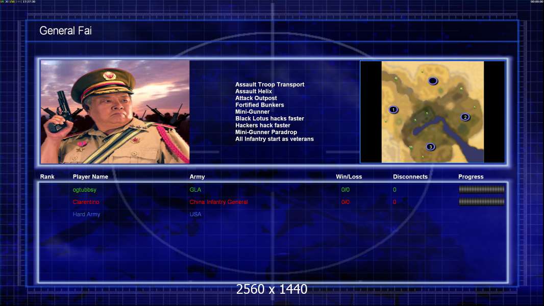The height and width of the screenshot is (306, 544).
Task: Click USA army entry for Hard Army
Action: (195, 214)
